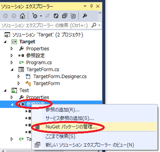Select Properties under the Test project
The image size is (160, 152).
point(37,97)
